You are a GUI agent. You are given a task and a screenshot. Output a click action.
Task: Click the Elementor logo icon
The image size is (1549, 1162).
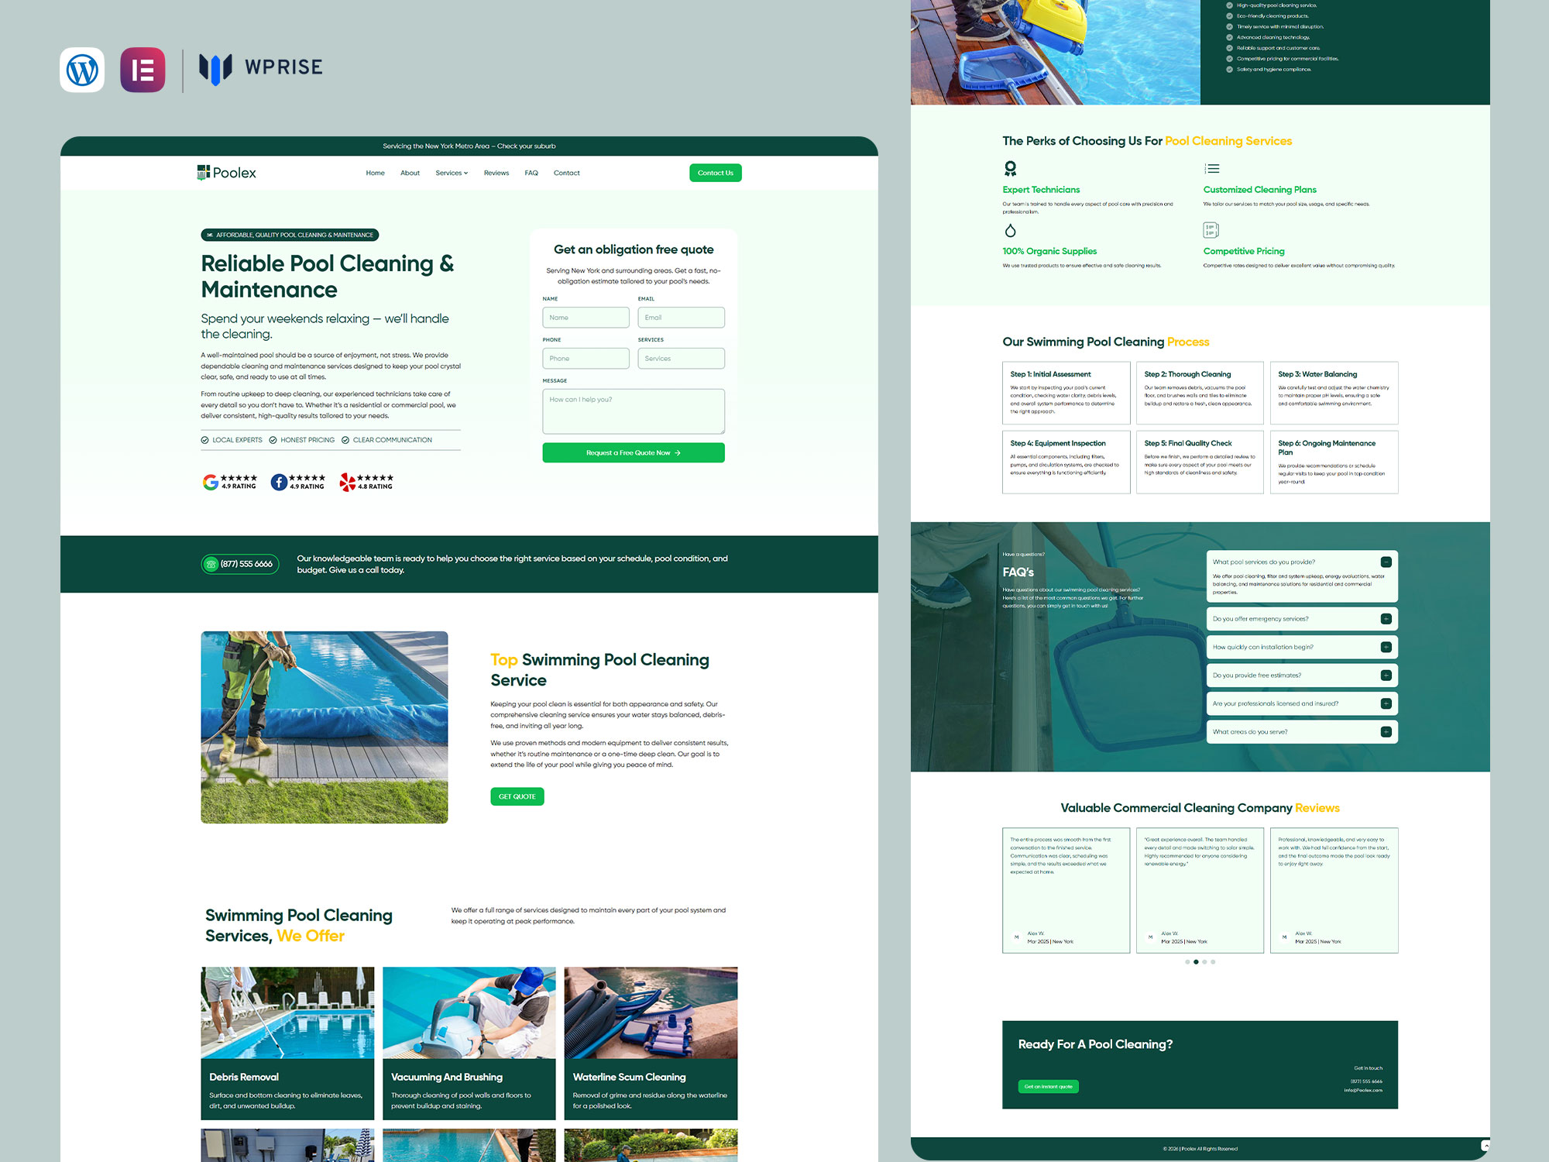[143, 70]
